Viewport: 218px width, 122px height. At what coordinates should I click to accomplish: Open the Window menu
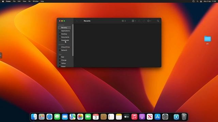click(x=35, y=1)
